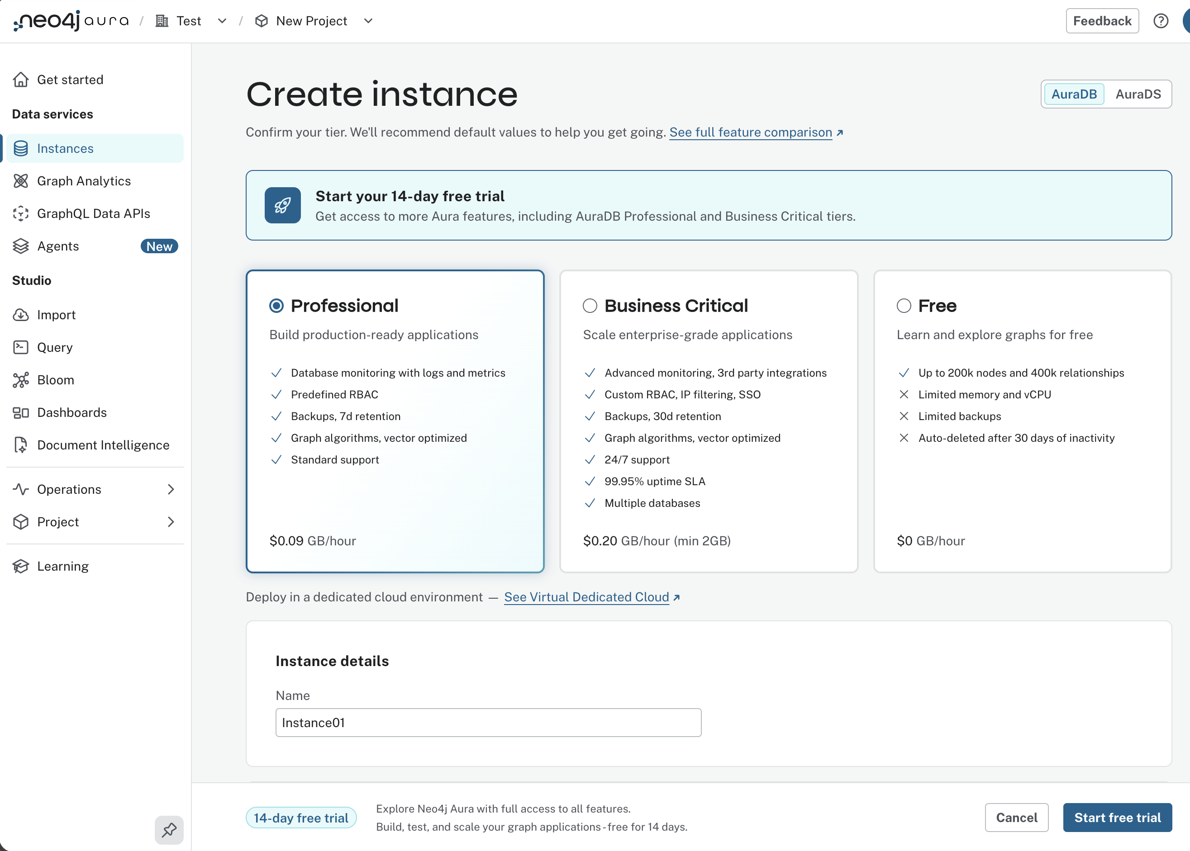Click the Bloom icon in Studio section

[21, 380]
